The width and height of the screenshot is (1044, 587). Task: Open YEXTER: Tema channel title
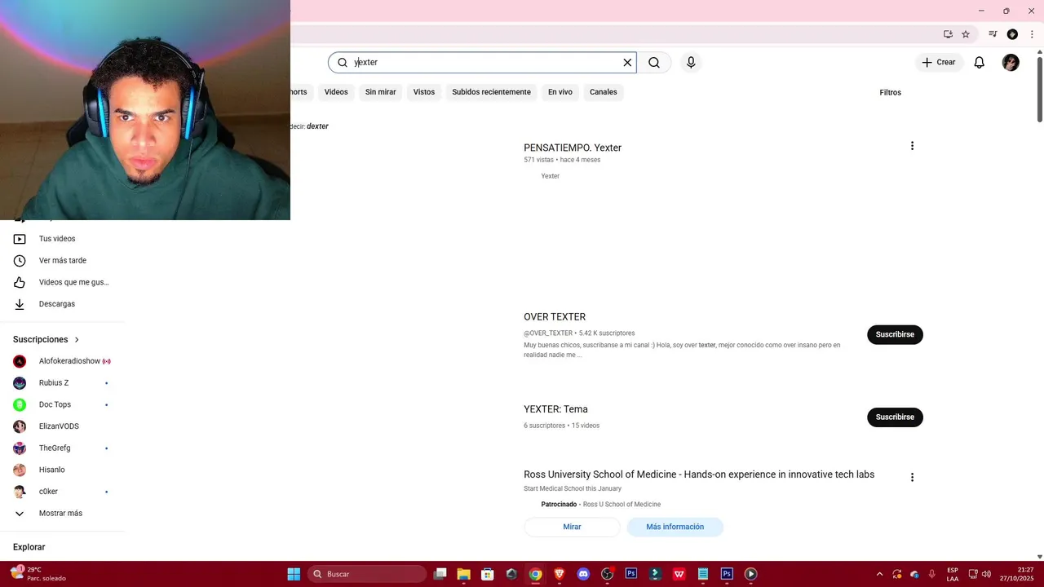(555, 409)
